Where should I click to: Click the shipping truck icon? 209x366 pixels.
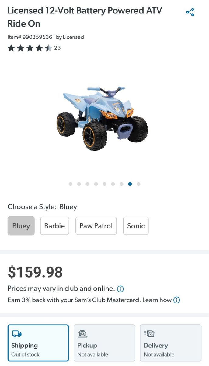coord(17,334)
